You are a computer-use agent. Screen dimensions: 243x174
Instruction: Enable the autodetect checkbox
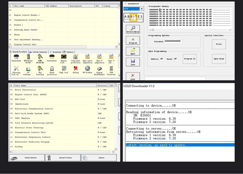[126, 4]
